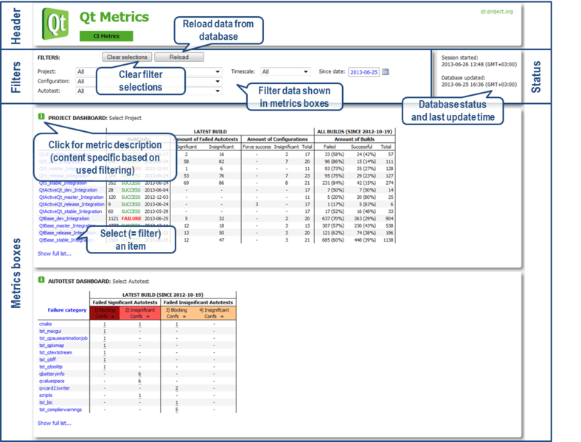The width and height of the screenshot is (581, 442).
Task: Sort by Failed Insignificant Blocking Confs column
Action: pyautogui.click(x=177, y=313)
